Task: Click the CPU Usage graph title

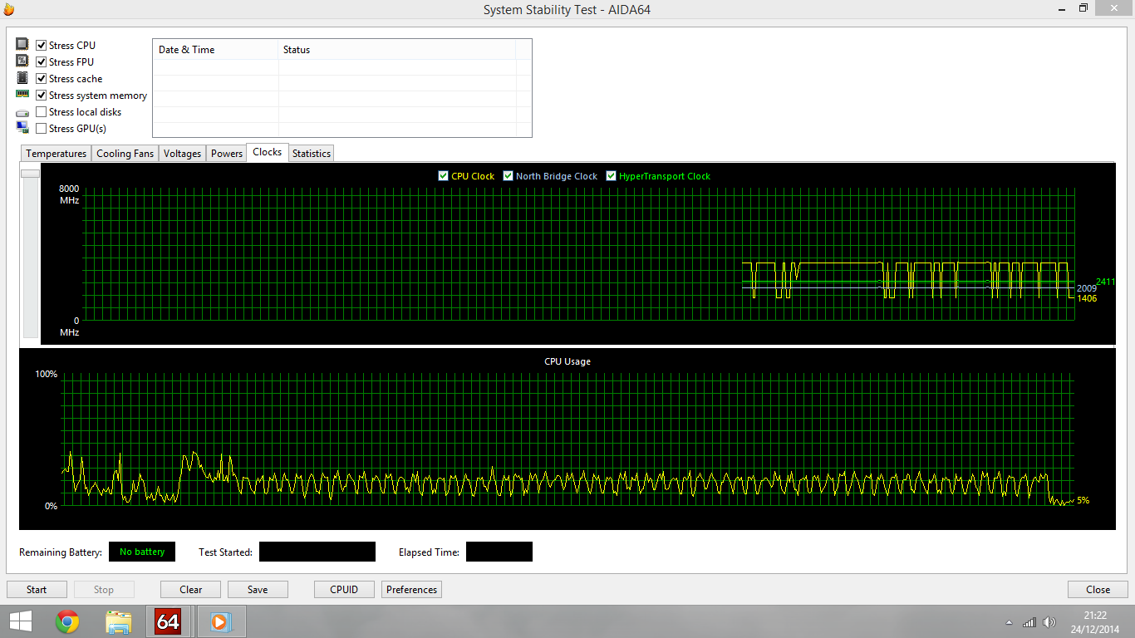Action: click(567, 361)
